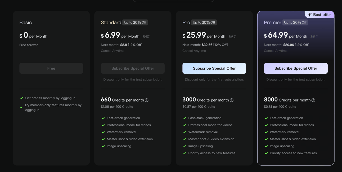Subscribe to the Standard plan special offer
Viewport: 342px width, 172px height.
point(133,68)
